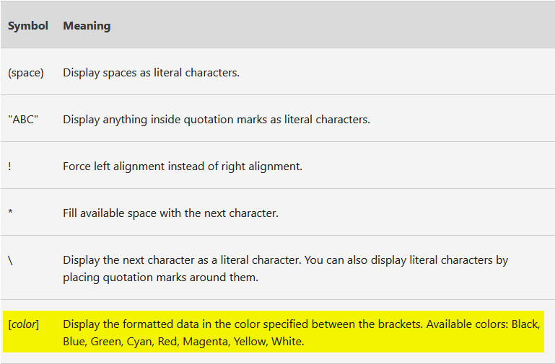Click the color list line starting with Blue
Screen dimensions: 555x364
pos(183,342)
